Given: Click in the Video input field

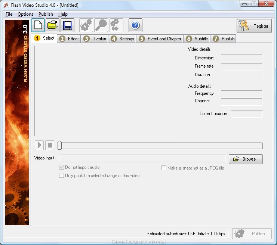Looking at the screenshot, I should click(x=142, y=158).
